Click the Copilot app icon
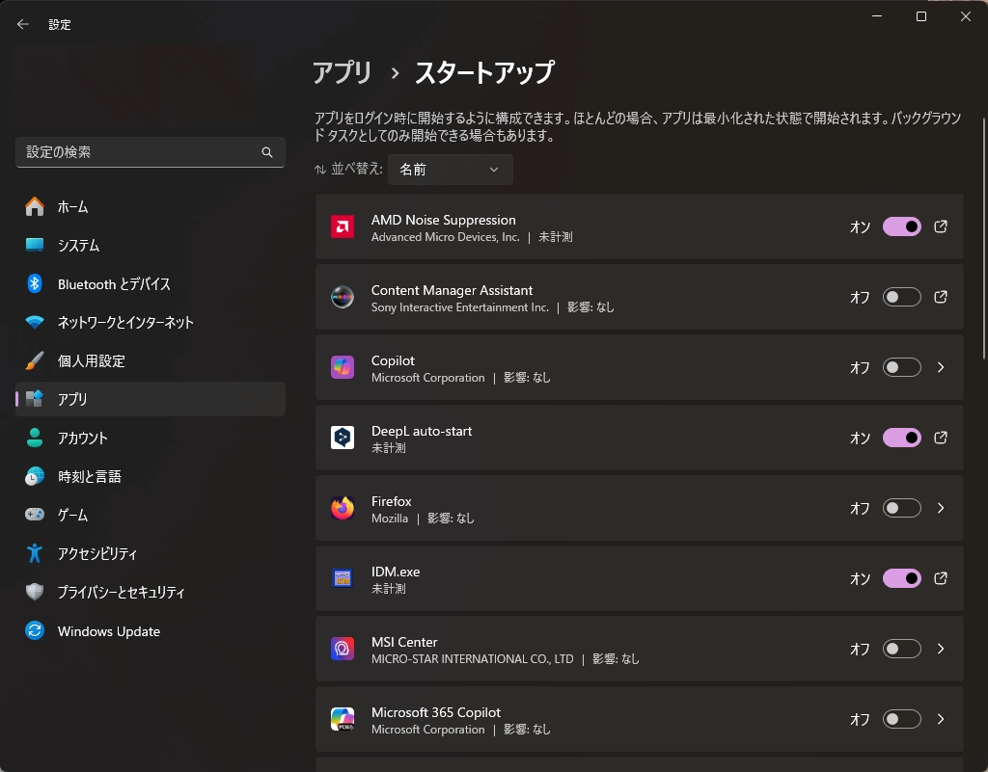 [x=343, y=367]
